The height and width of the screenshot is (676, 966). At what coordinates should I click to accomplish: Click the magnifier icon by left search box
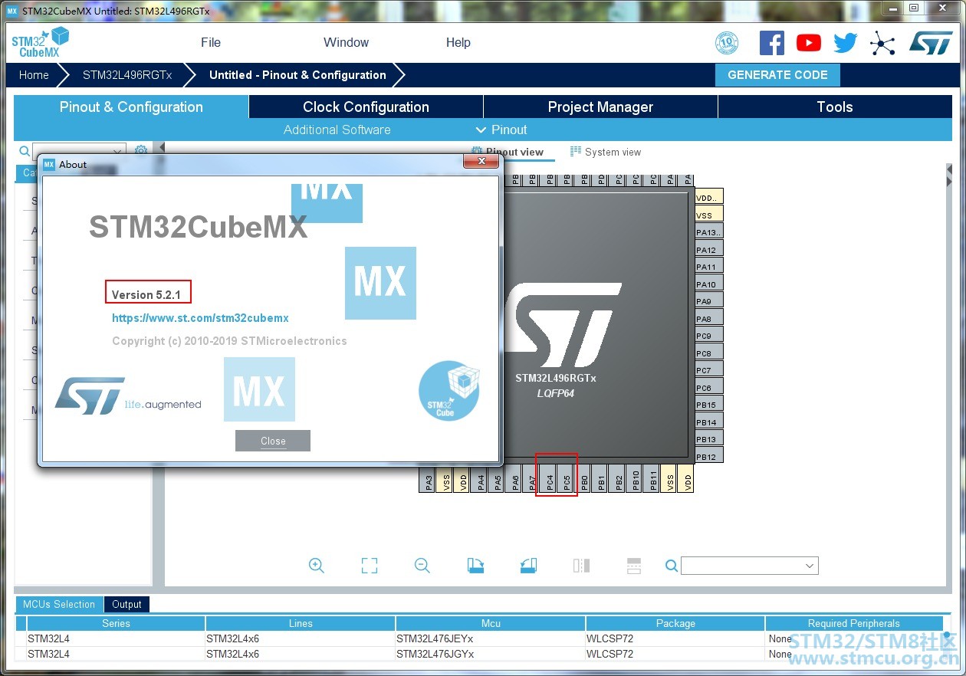coord(25,151)
